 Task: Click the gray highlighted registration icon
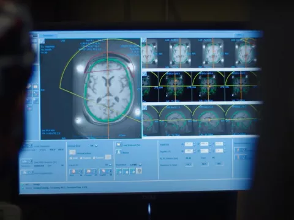(139, 170)
